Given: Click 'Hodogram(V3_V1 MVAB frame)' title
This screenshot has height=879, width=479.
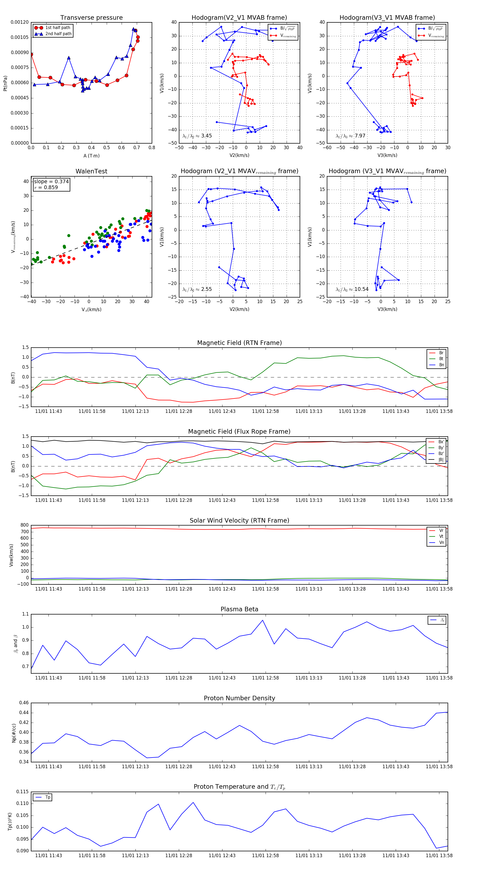Looking at the screenshot, I should point(387,18).
